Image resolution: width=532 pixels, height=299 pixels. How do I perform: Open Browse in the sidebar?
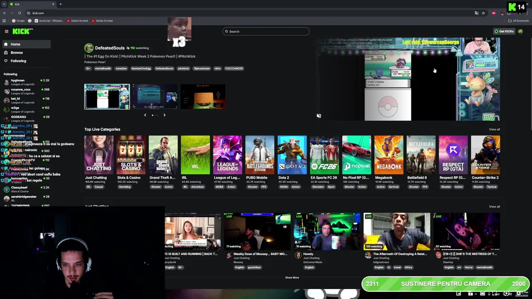(26, 52)
